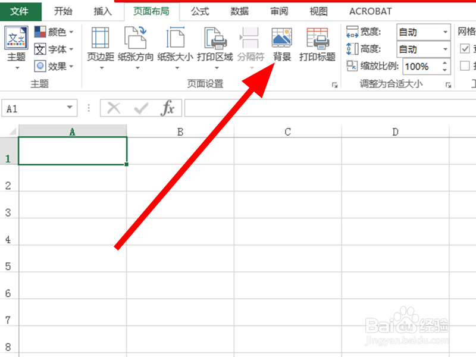Image resolution: width=476 pixels, height=357 pixels.
Task: Open the ACROBAT ribbon tab
Action: point(369,11)
